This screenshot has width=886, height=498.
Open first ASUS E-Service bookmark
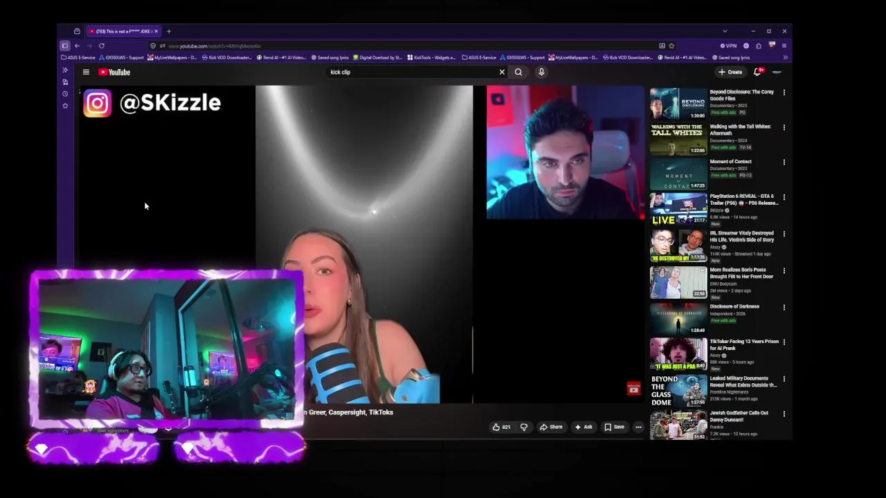78,57
